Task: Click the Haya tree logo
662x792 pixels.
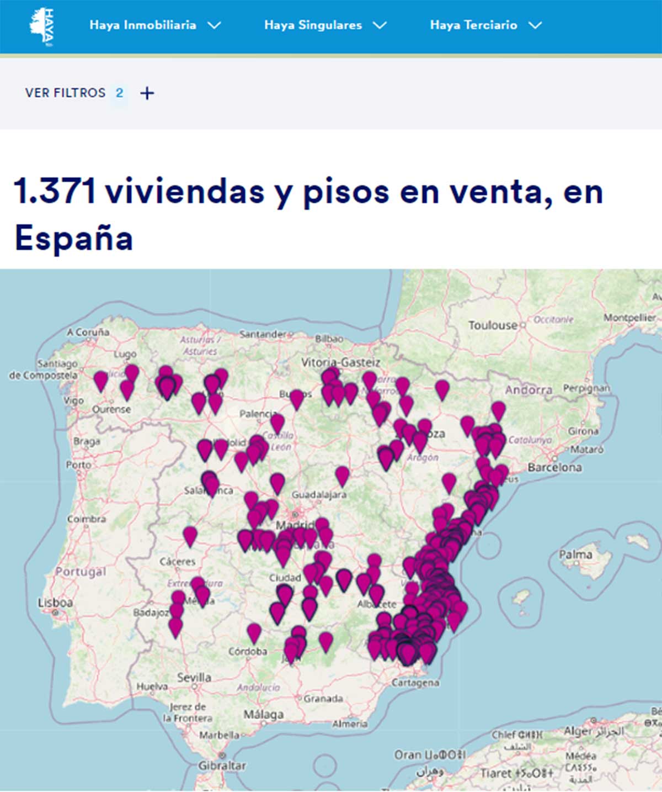Action: (x=41, y=26)
